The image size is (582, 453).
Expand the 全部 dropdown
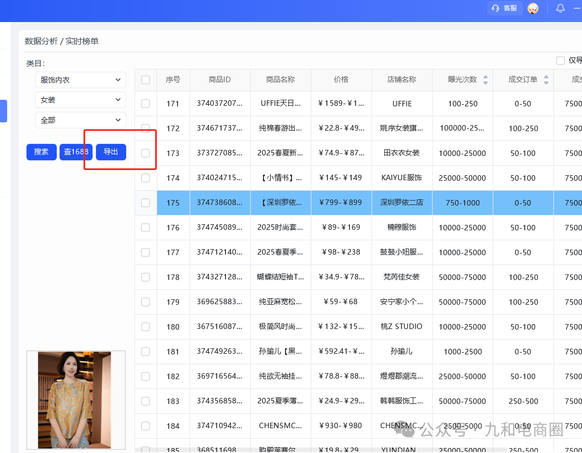[80, 120]
